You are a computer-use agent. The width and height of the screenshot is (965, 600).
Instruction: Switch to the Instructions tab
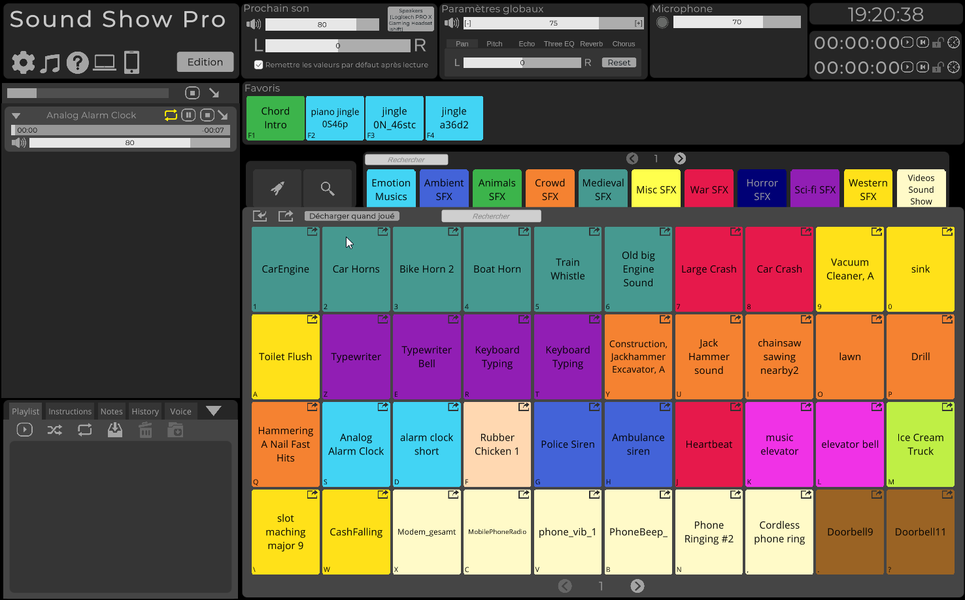(69, 410)
